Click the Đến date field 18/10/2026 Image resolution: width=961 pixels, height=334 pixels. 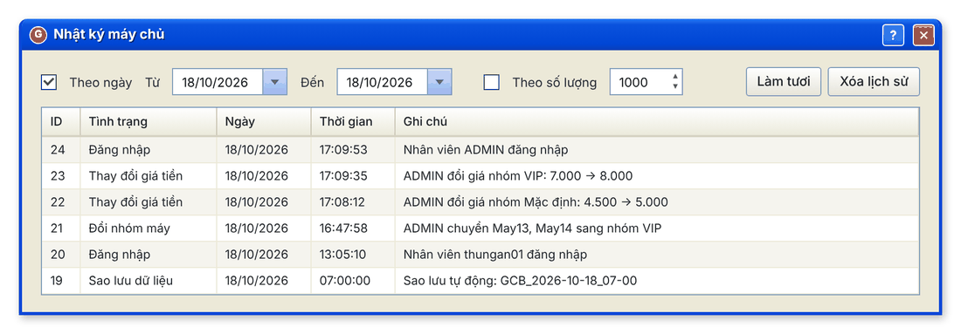[383, 82]
